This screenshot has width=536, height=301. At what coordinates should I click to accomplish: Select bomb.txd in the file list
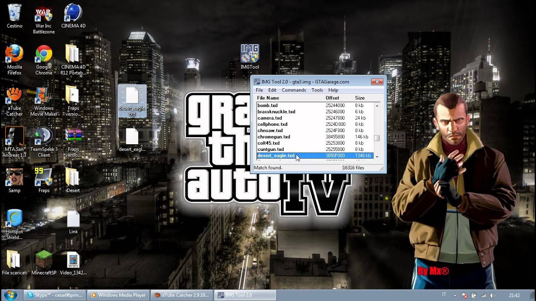click(314, 105)
